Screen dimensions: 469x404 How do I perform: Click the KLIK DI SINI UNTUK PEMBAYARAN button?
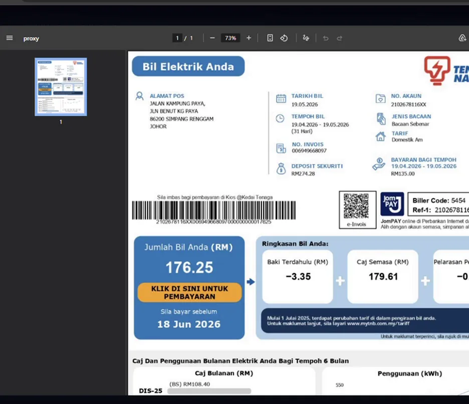[189, 292]
